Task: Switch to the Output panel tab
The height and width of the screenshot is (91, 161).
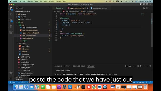Action: [67, 66]
